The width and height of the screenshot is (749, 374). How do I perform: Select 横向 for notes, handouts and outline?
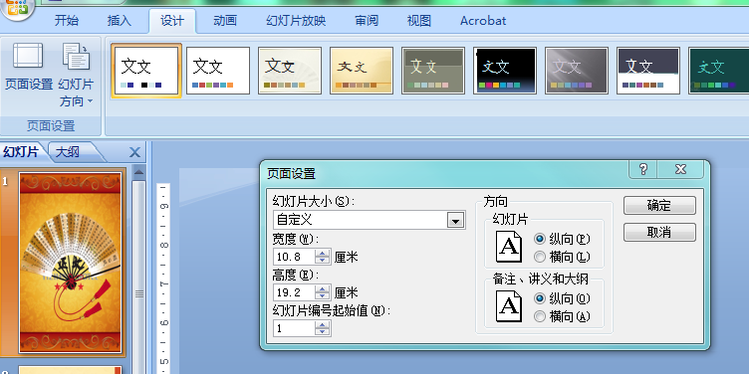562,316
